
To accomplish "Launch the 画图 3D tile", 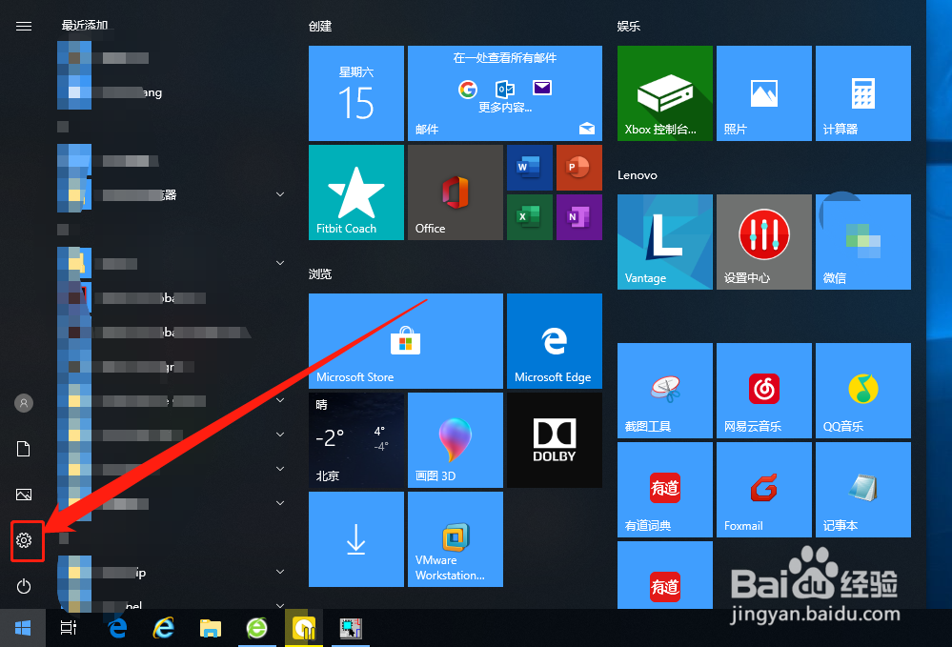I will click(x=456, y=440).
